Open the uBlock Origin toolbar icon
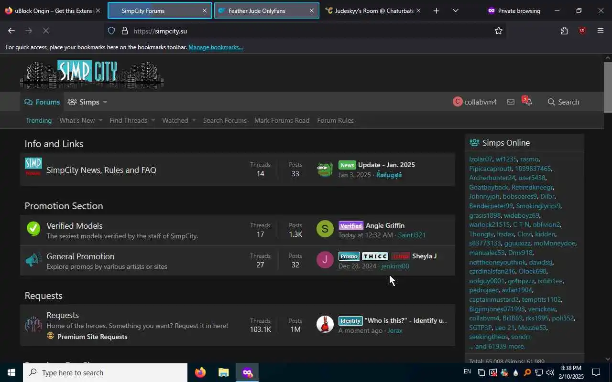Image resolution: width=612 pixels, height=382 pixels. point(582,31)
